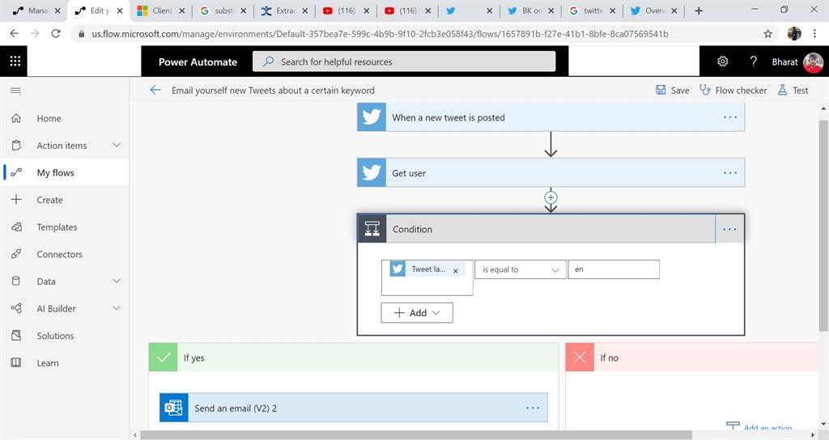Click the Solutions icon in sidebar
829x440 pixels.
pyautogui.click(x=16, y=336)
